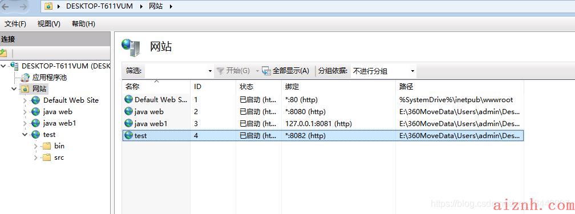Select the java web row in sites list
Screen dimensions: 575x214
pos(323,112)
